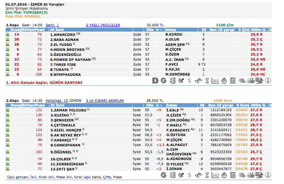Select horse NYMPHADORA in race 1
This screenshot has width=284, height=184.
65,75
